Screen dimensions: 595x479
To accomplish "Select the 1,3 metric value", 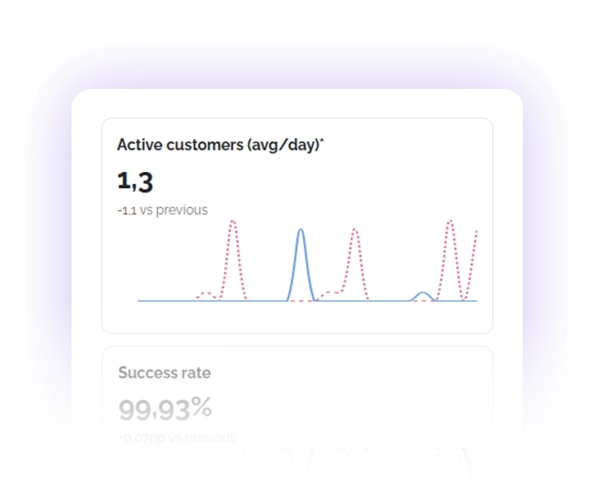I will coord(134,180).
